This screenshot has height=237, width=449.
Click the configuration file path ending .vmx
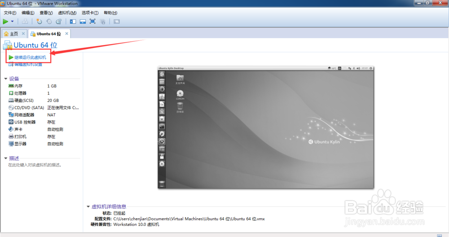189,219
